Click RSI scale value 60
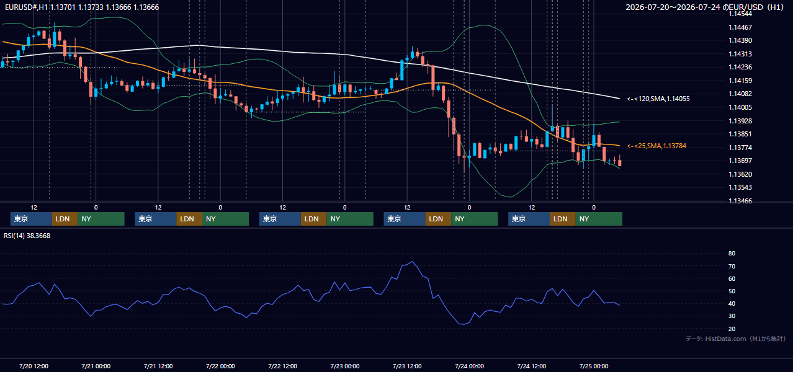The width and height of the screenshot is (793, 372). [x=732, y=278]
